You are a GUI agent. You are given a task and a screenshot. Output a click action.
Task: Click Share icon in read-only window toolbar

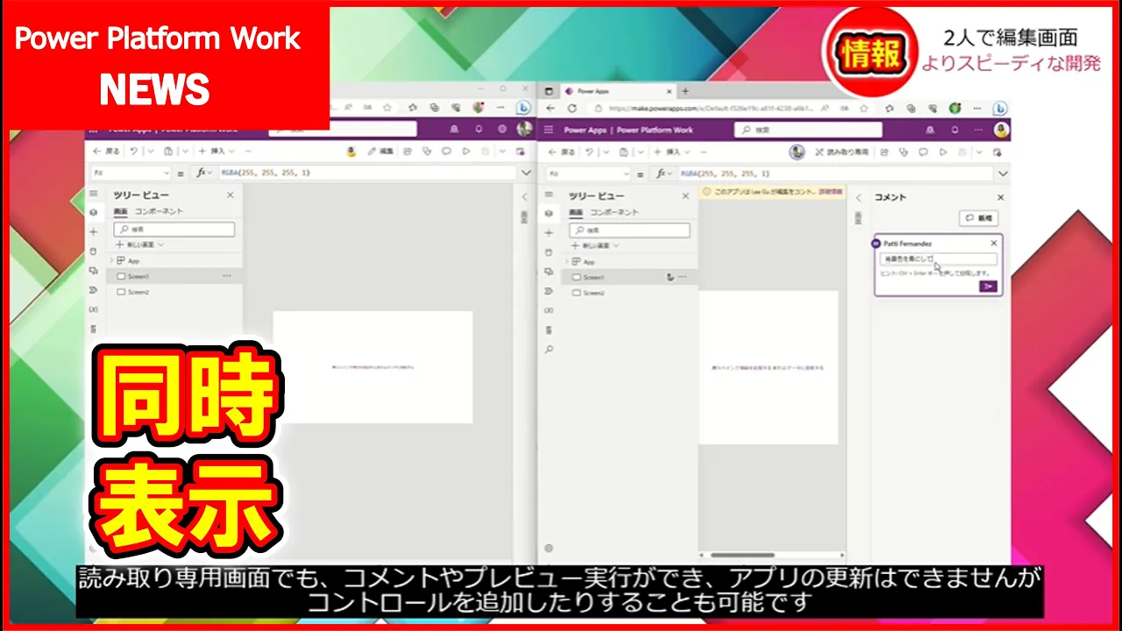(x=884, y=152)
